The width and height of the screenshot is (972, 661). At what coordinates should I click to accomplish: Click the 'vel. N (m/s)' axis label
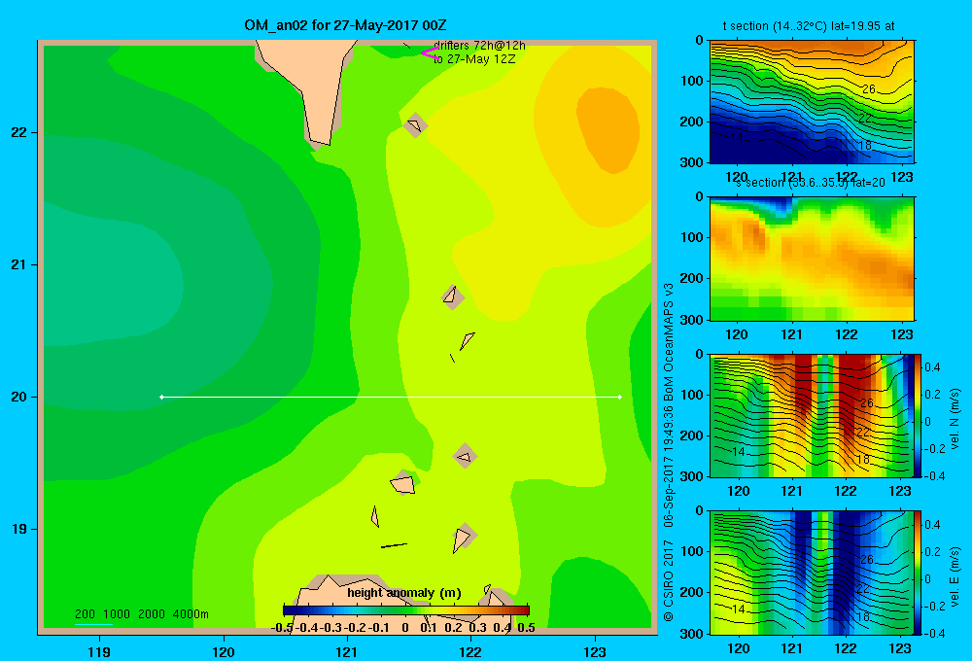[955, 419]
